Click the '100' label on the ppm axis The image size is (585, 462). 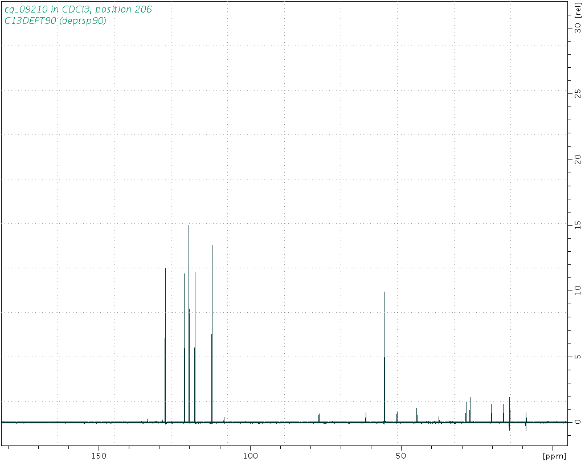pos(250,456)
